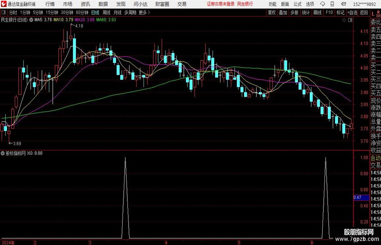Viewport: 381px width, 245px height.
Task: Click the MA60: 3.93 label
Action: (x=106, y=20)
